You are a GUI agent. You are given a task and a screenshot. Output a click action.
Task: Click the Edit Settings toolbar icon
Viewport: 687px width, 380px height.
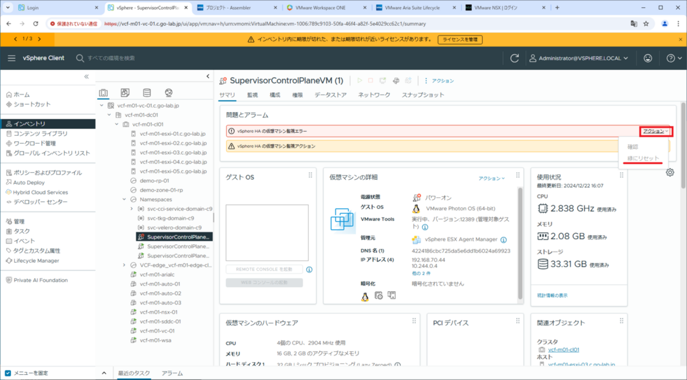point(396,81)
